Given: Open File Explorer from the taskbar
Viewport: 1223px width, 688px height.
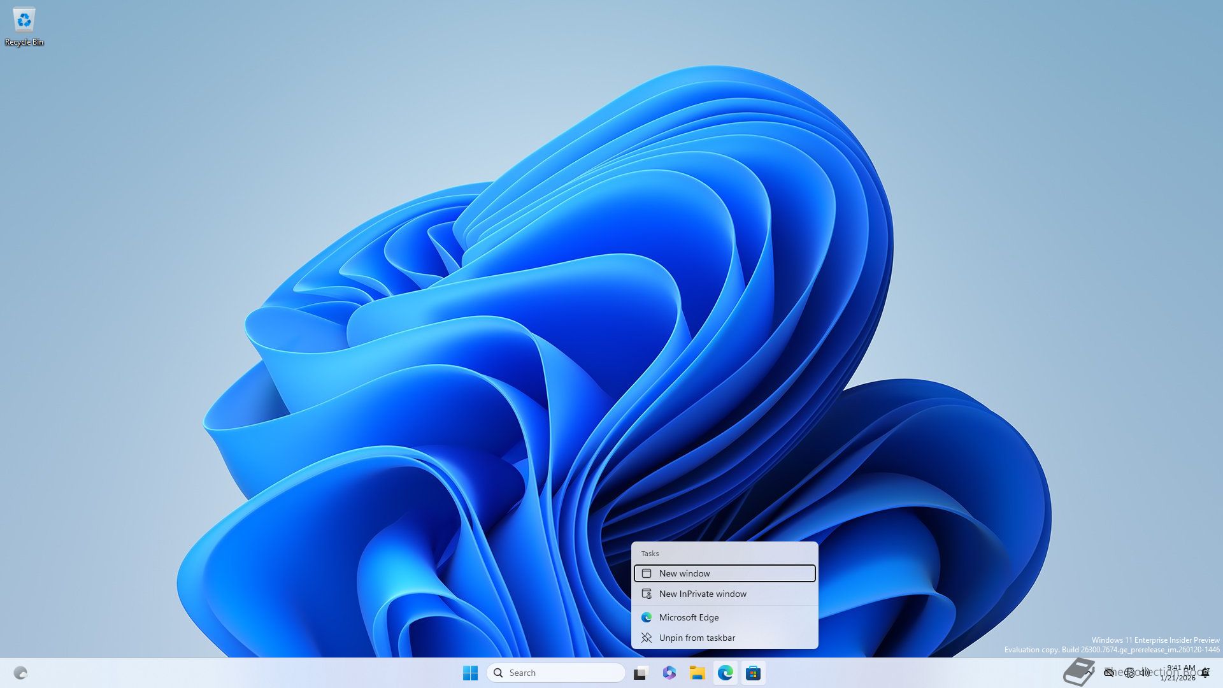Looking at the screenshot, I should pyautogui.click(x=697, y=673).
